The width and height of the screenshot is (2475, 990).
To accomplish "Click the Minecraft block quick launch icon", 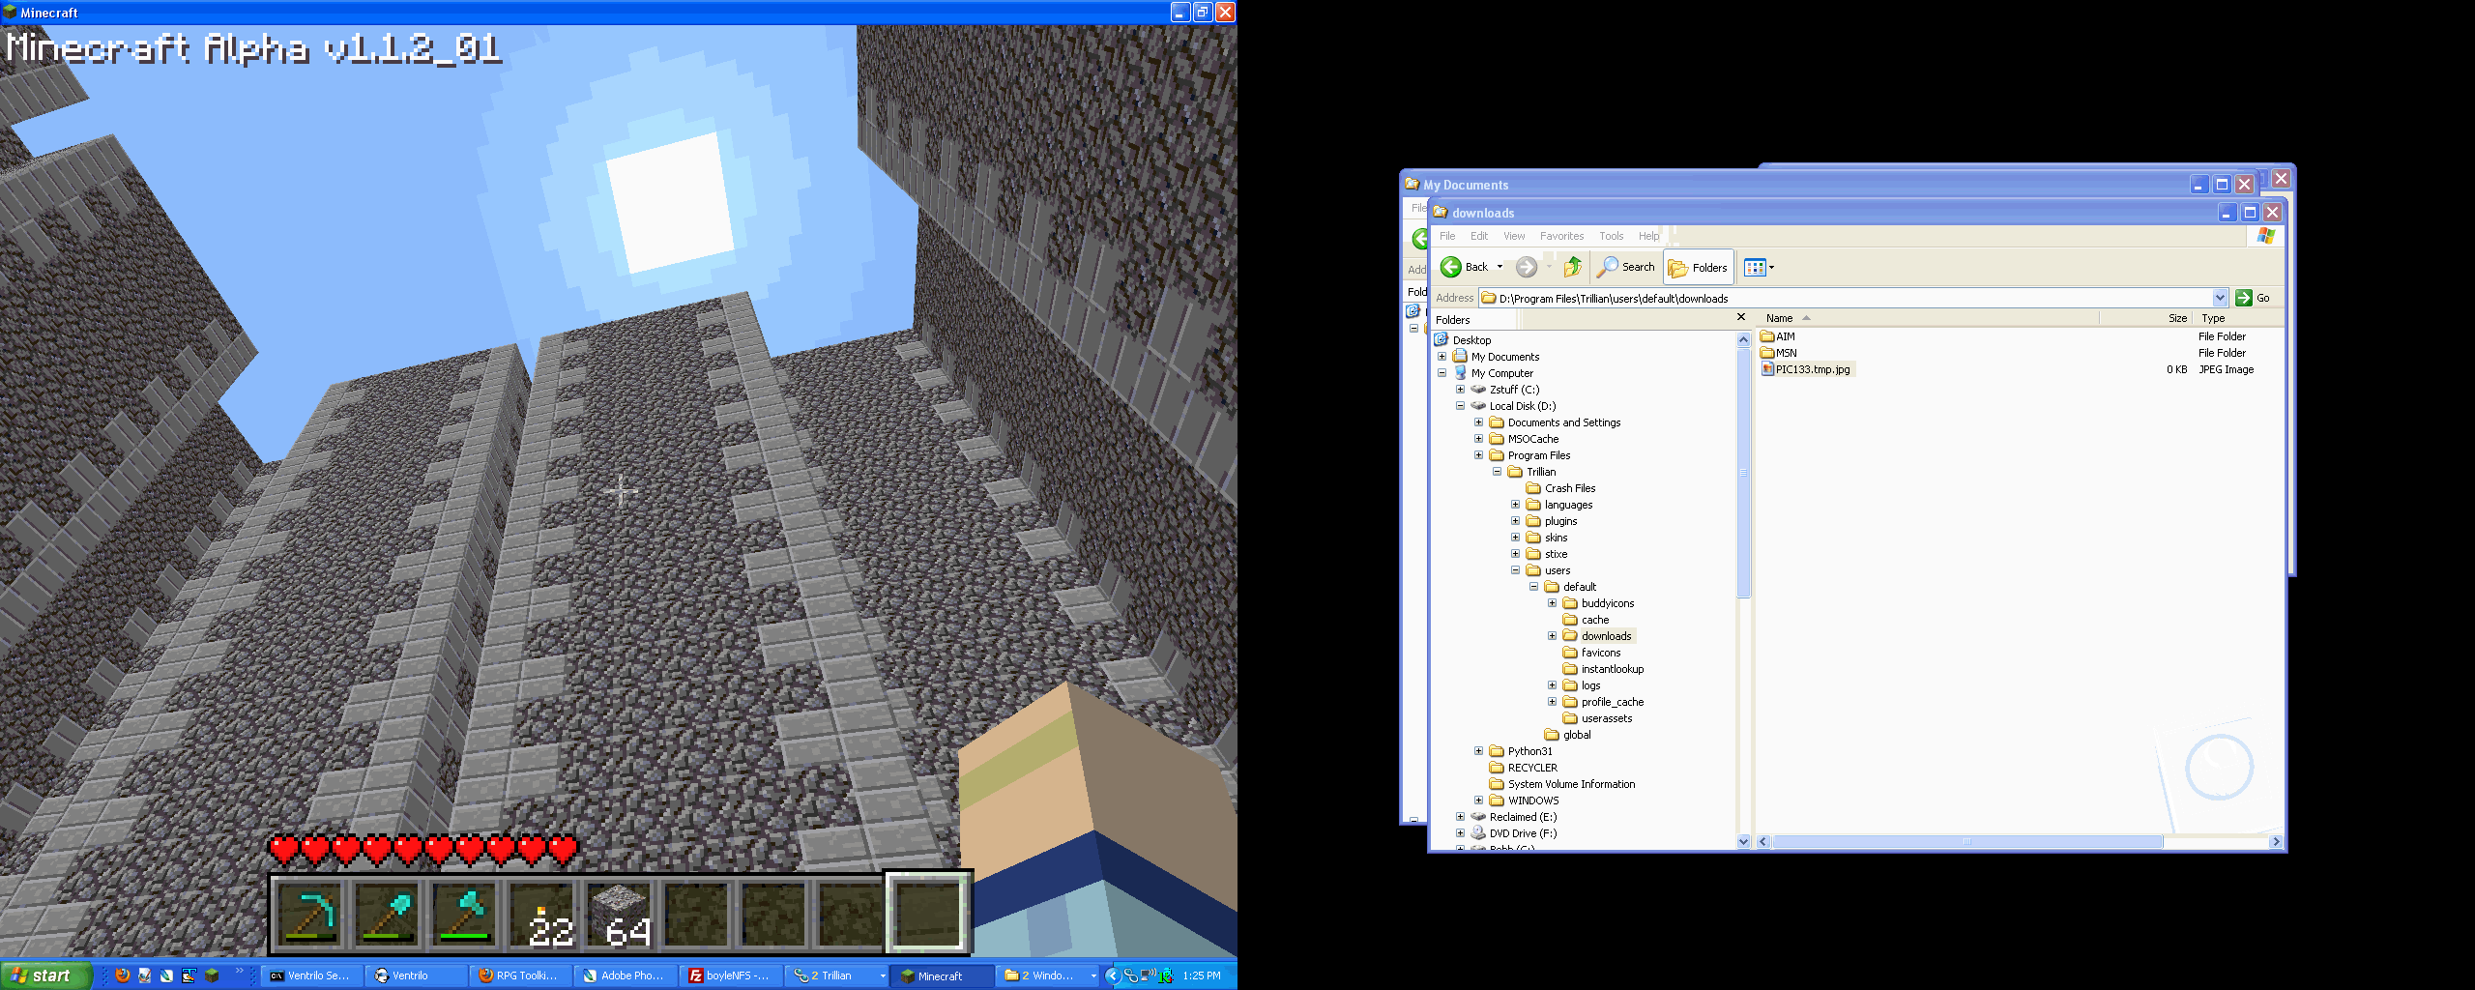I will click(211, 975).
